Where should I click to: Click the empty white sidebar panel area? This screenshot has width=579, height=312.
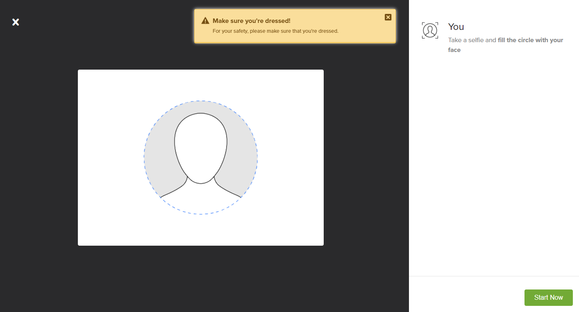click(x=492, y=164)
